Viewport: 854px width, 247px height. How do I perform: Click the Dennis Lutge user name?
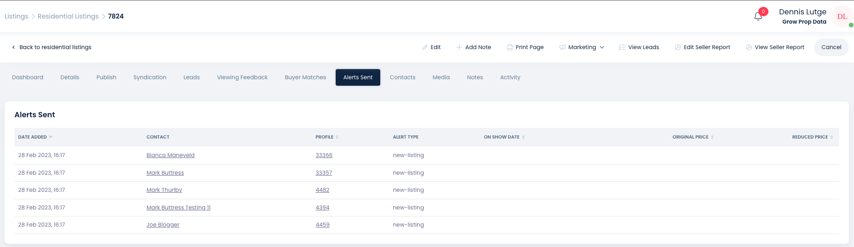802,12
